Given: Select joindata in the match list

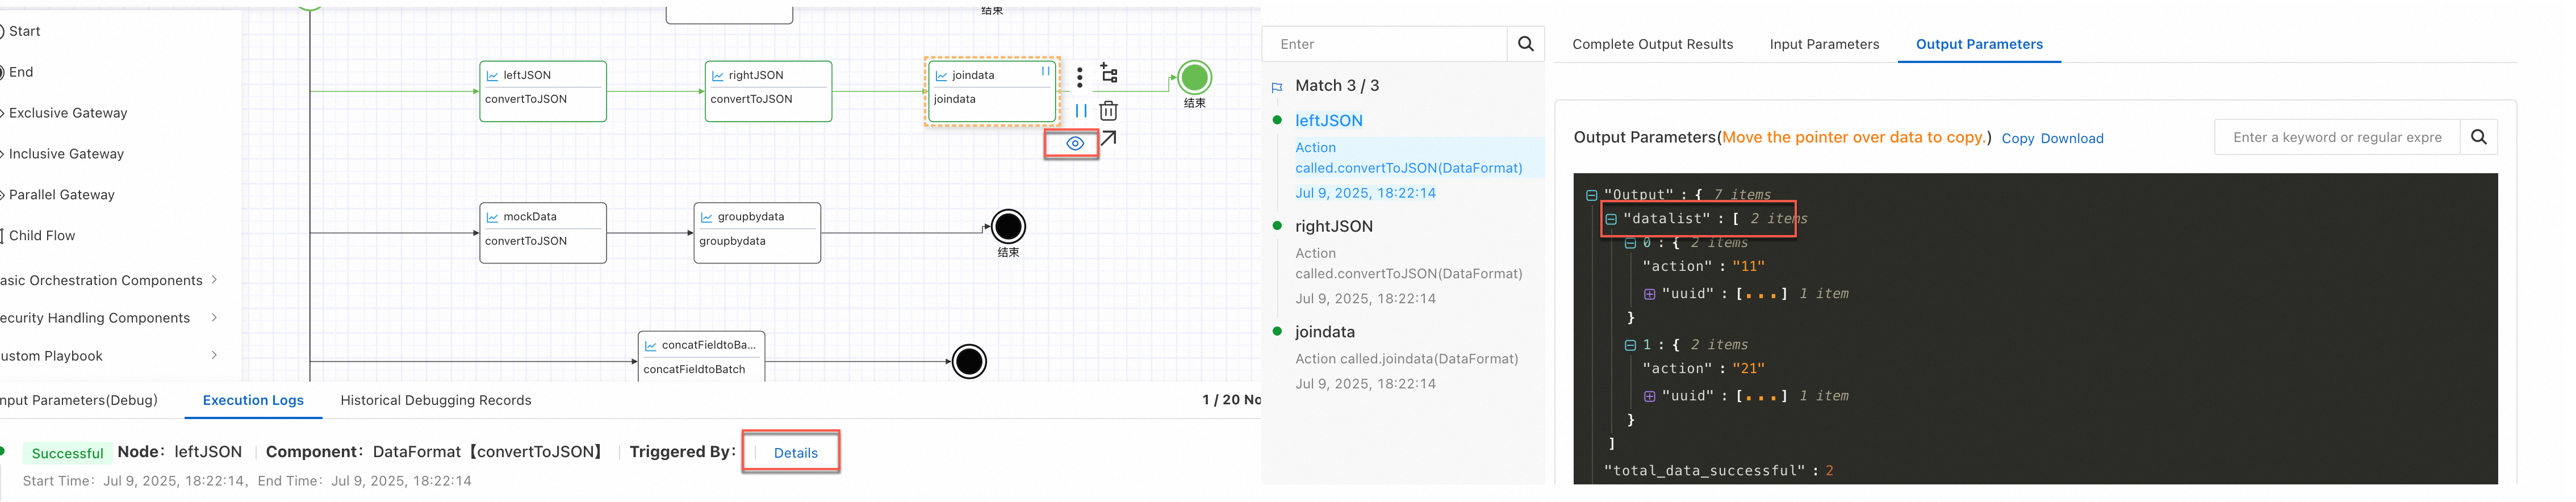Looking at the screenshot, I should tap(1324, 332).
